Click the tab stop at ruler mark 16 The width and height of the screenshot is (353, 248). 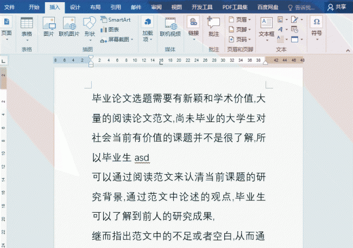click(161, 63)
